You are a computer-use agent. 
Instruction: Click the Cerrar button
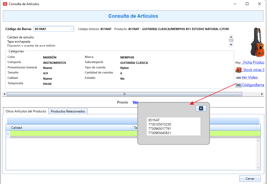[250, 178]
